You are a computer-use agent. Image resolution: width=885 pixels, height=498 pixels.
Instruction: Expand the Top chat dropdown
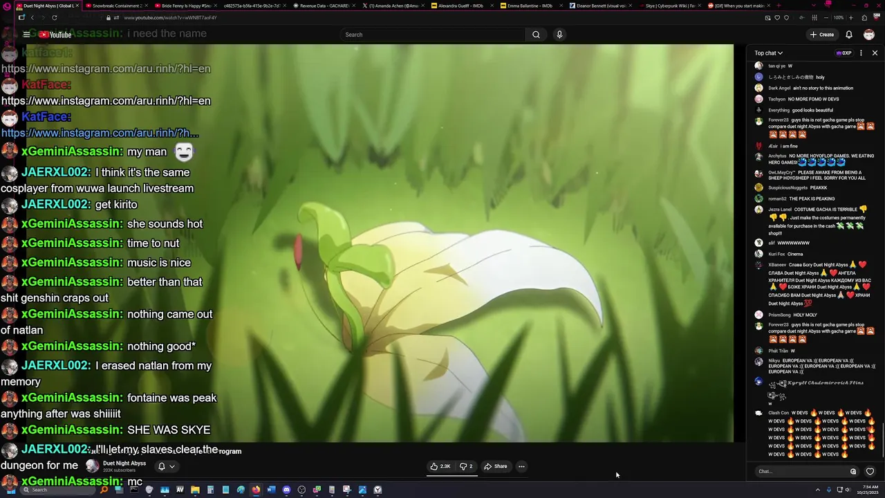point(769,53)
